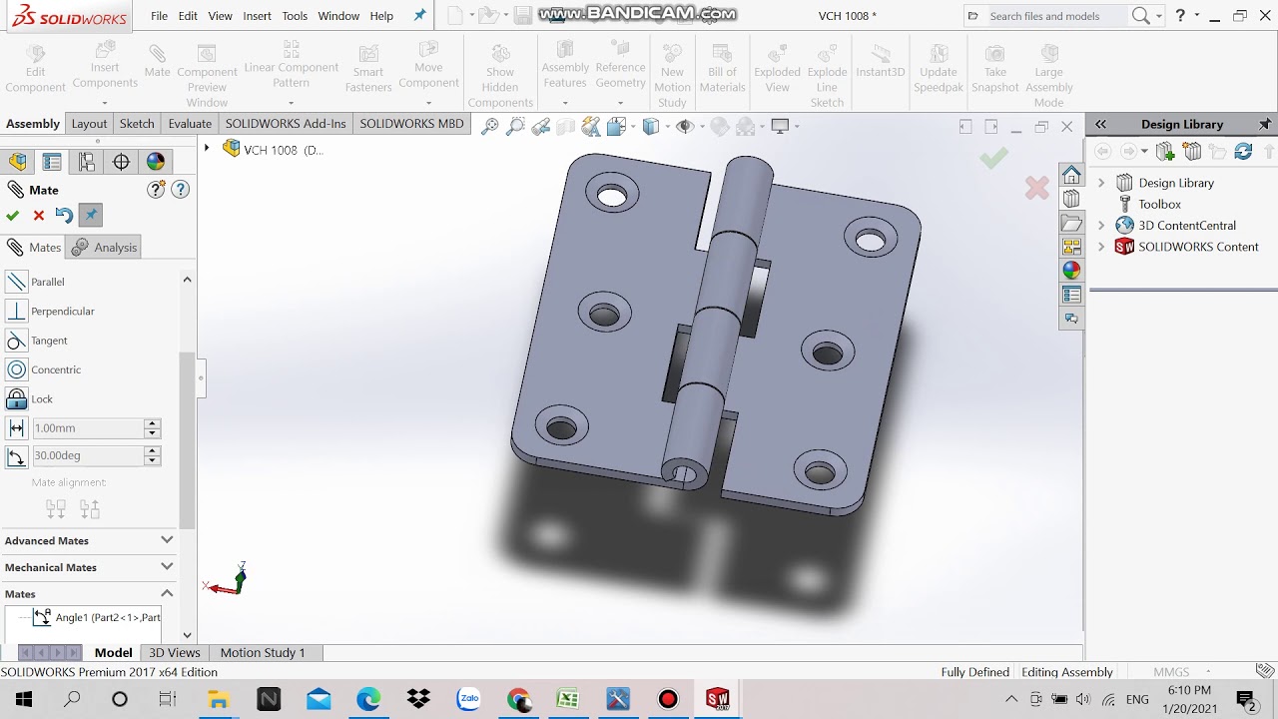Viewport: 1278px width, 719px height.
Task: Cancel the mate with the red X
Action: coord(39,216)
